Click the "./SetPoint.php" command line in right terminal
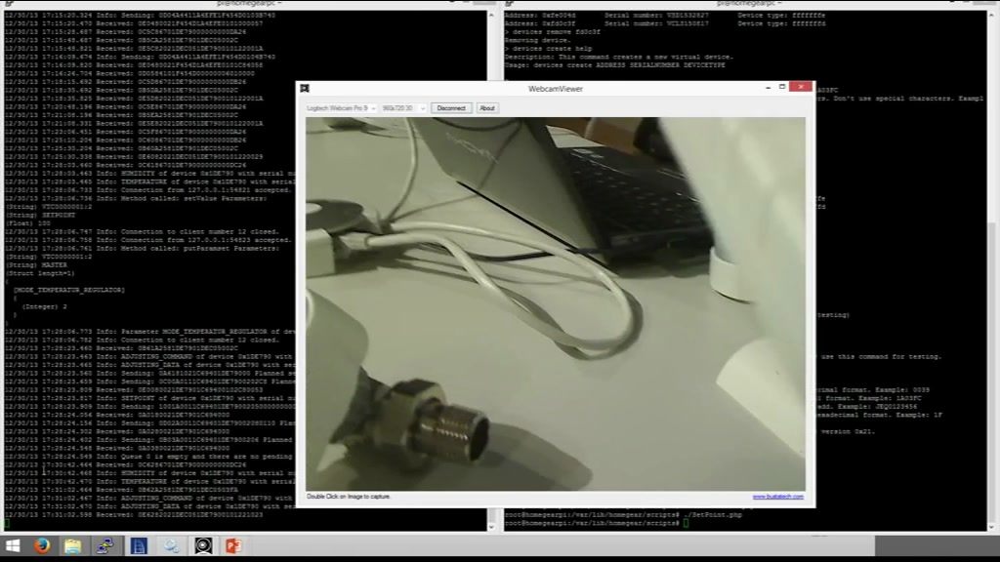 pyautogui.click(x=623, y=515)
